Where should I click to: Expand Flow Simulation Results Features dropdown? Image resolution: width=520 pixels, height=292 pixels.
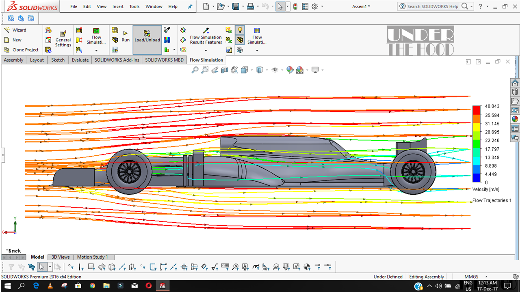(x=206, y=50)
